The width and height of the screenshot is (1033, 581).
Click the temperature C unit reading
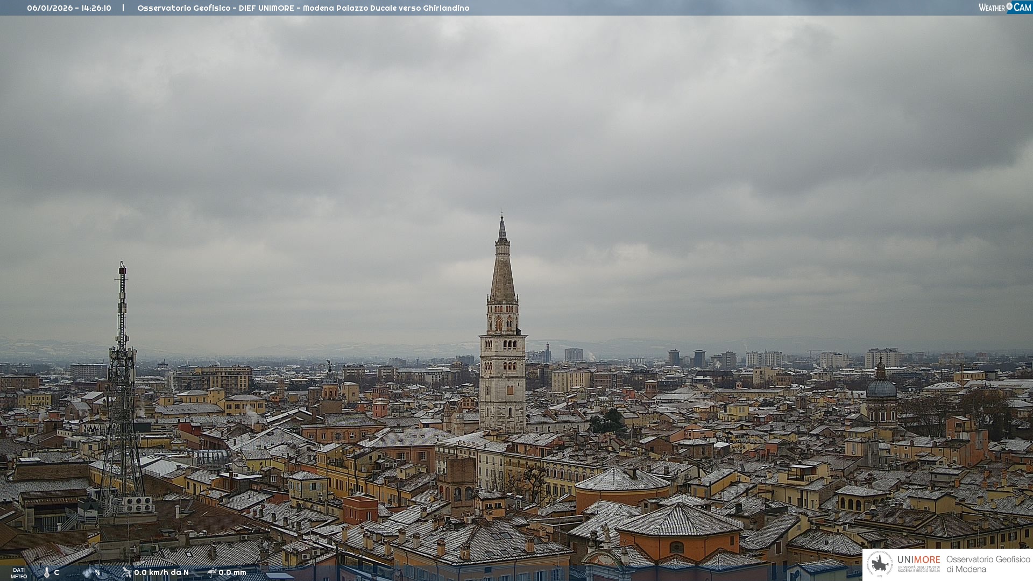(x=56, y=572)
